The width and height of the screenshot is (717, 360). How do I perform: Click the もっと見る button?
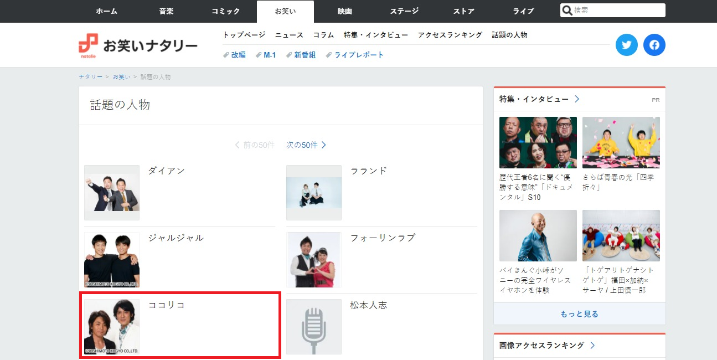(579, 314)
